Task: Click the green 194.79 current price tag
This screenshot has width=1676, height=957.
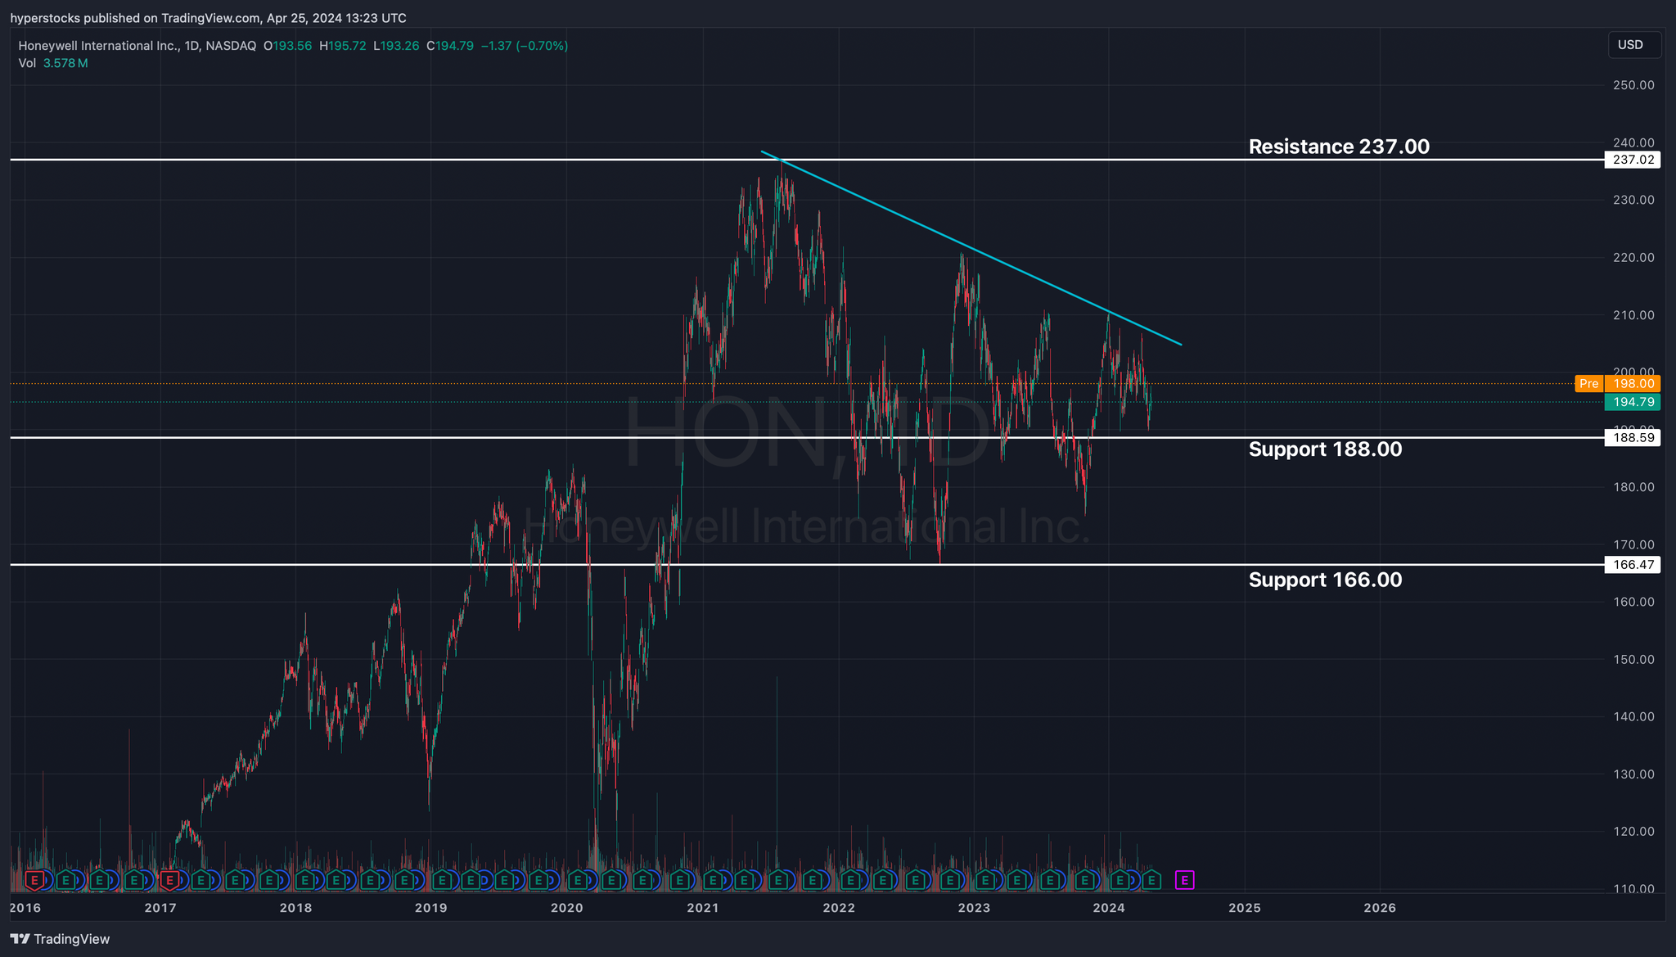Action: point(1633,402)
